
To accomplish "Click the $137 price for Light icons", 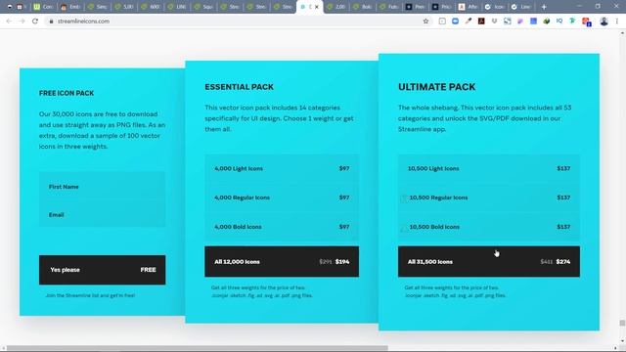I will coord(563,168).
